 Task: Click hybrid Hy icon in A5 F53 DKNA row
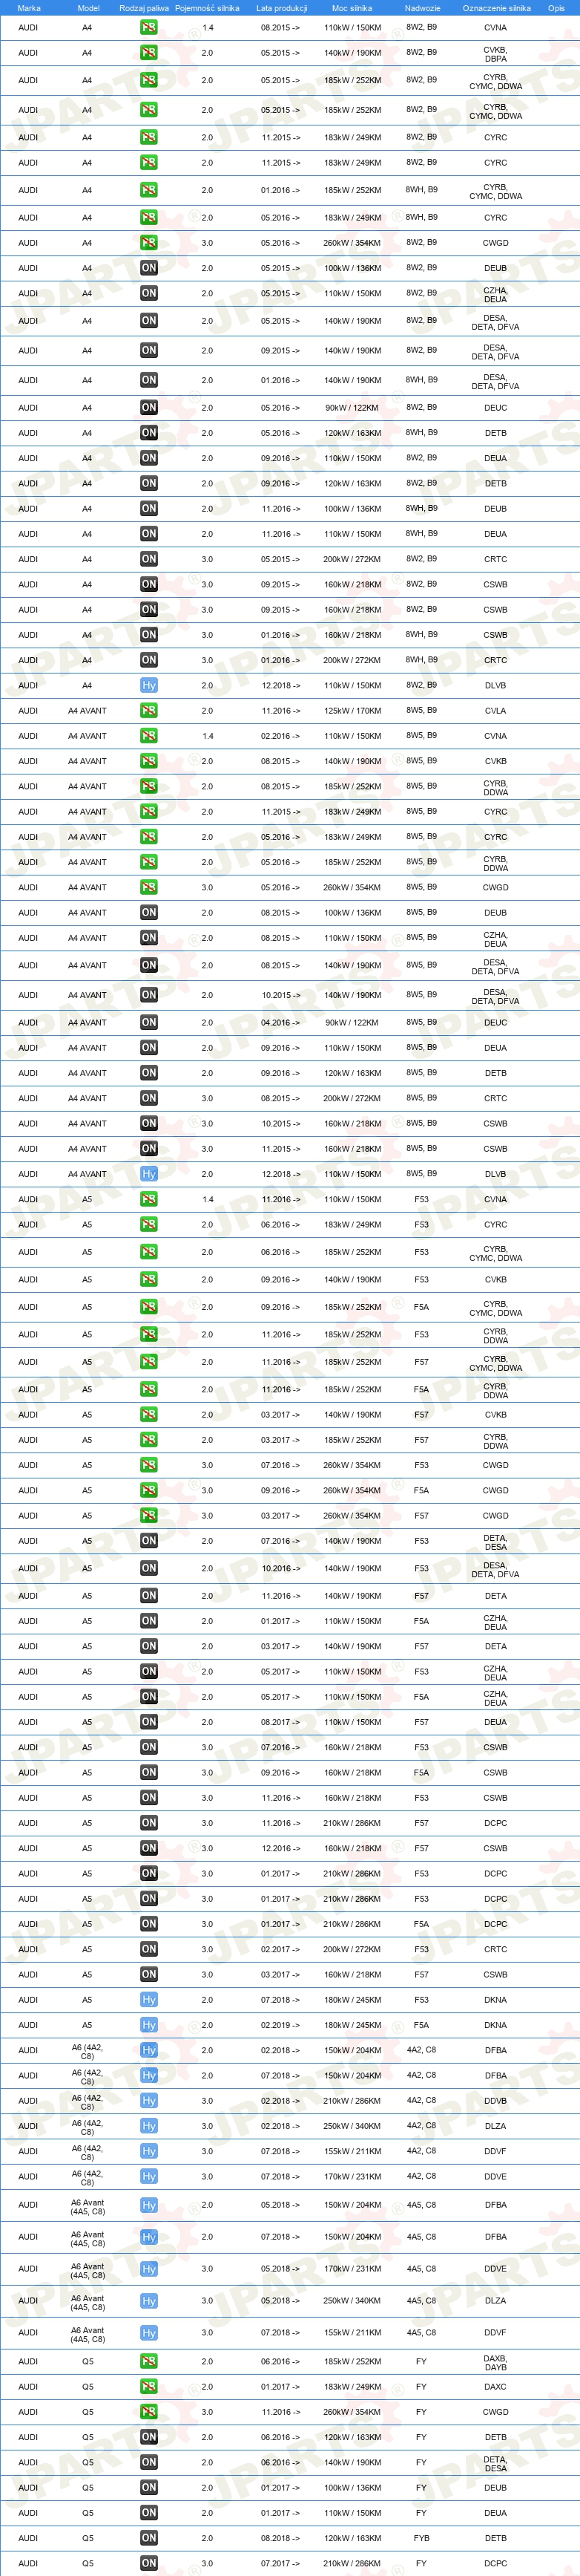(x=149, y=2000)
